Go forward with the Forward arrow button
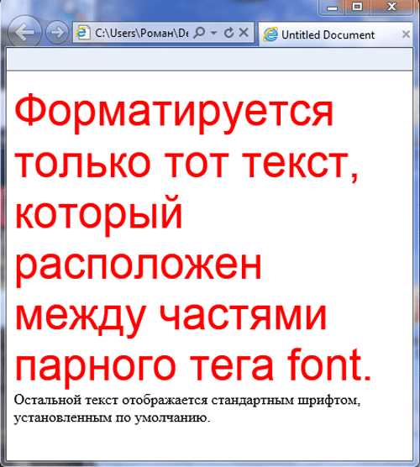420x467 pixels. (57, 32)
